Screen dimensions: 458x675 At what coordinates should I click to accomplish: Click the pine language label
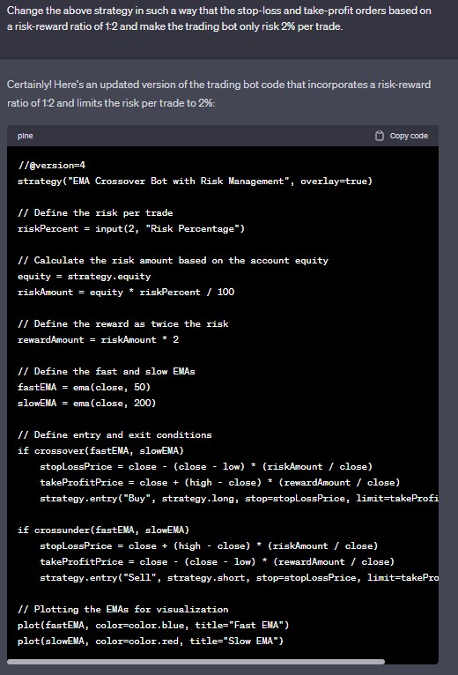coord(25,136)
